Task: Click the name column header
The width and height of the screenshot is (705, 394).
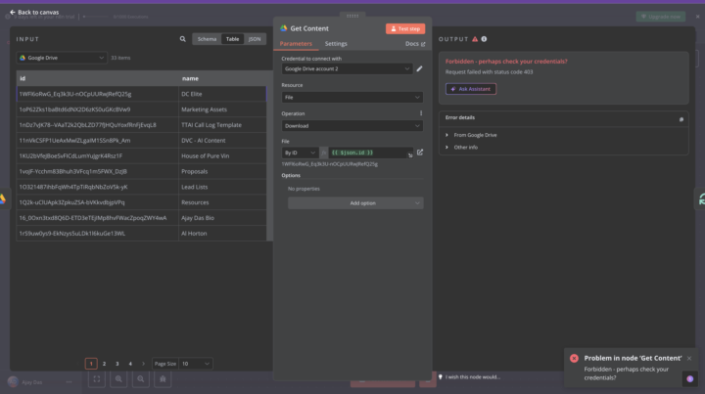Action: (222, 78)
